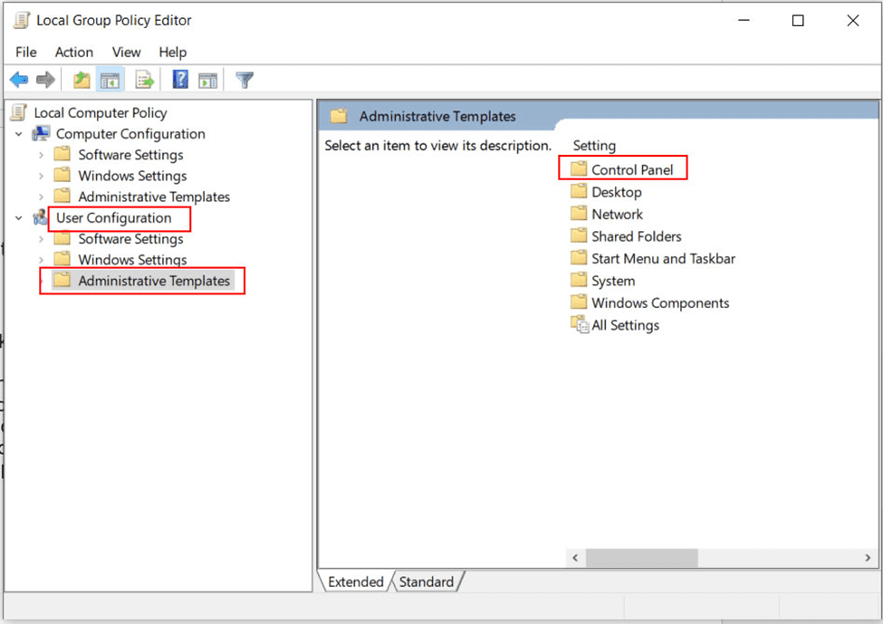Expand Software Settings under User Configuration
The width and height of the screenshot is (883, 624).
coord(41,239)
